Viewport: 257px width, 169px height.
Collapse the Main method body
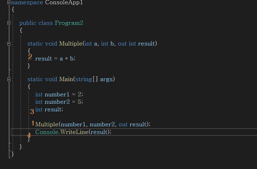coord(9,79)
